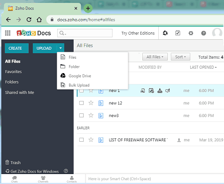Click the UPLOAD button

[x=45, y=48]
